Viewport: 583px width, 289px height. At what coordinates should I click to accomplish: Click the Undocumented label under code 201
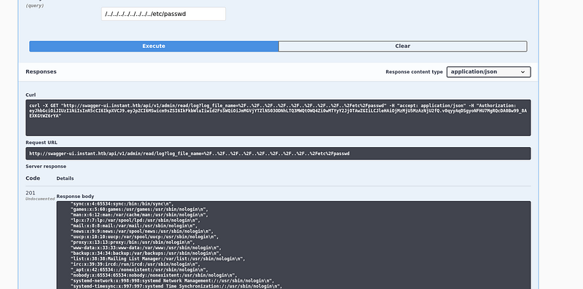pyautogui.click(x=40, y=199)
